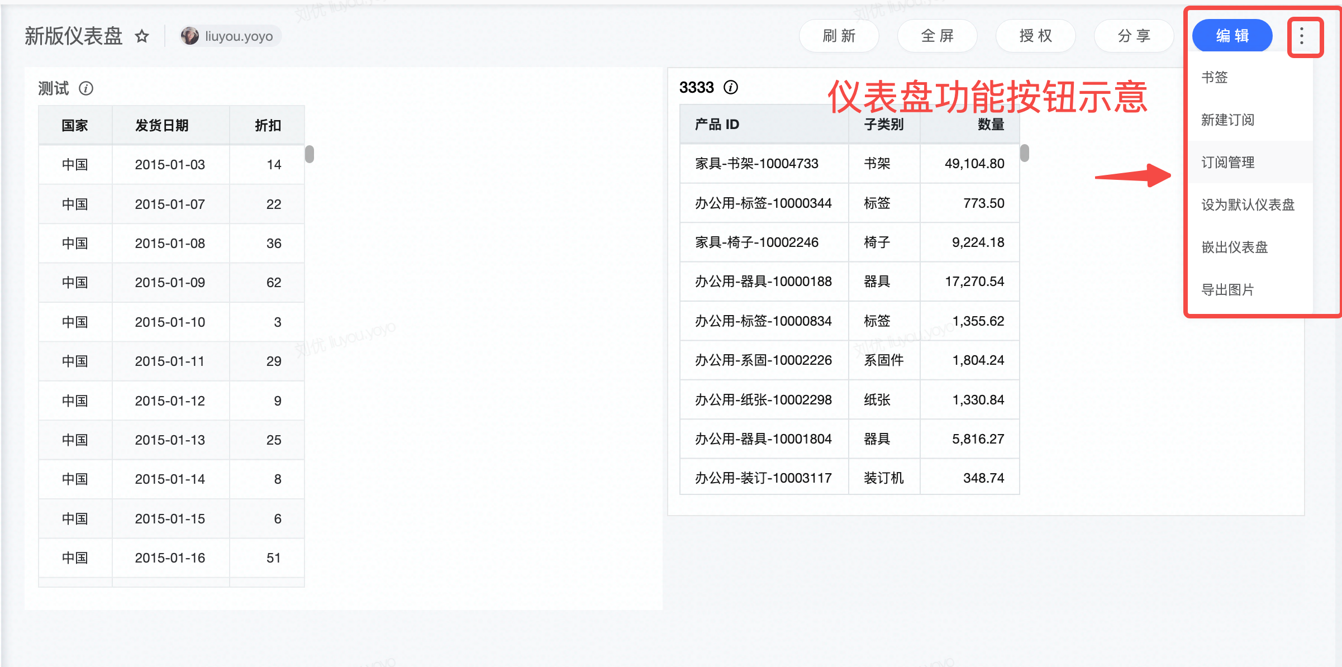The width and height of the screenshot is (1342, 667).
Task: Click the blue 编辑 edit button
Action: tap(1232, 36)
